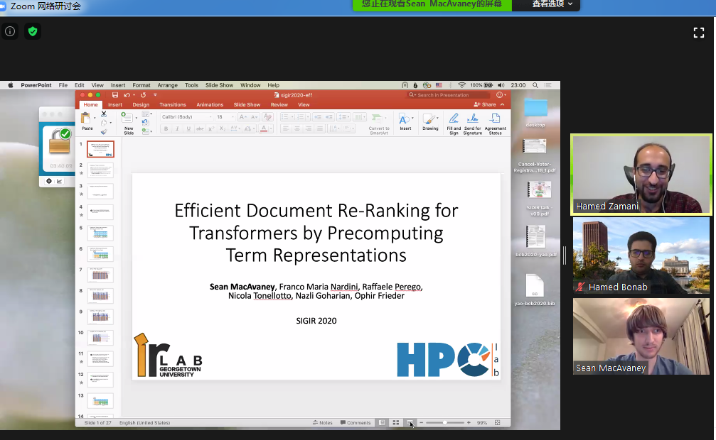716x440 pixels.
Task: Click the zoom slider in status bar
Action: pos(445,423)
